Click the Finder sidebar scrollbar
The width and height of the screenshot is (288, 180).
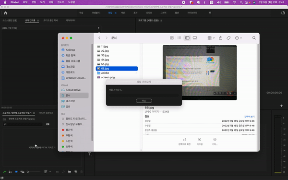coord(92,92)
